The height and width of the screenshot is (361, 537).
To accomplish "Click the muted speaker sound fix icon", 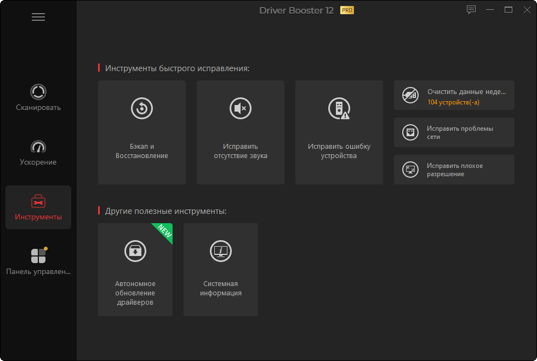I will [x=241, y=108].
